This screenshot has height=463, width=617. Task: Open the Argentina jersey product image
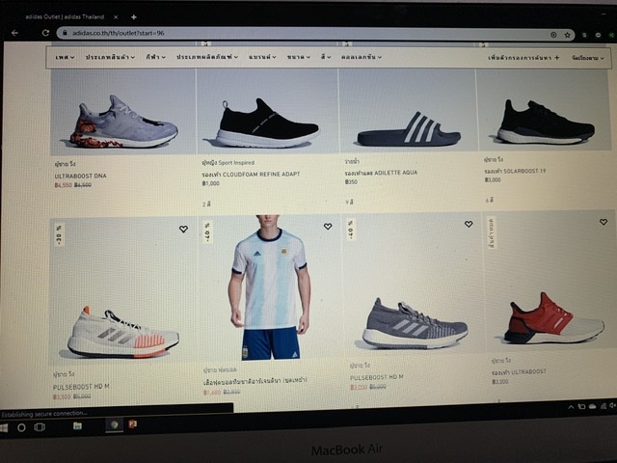click(270, 287)
